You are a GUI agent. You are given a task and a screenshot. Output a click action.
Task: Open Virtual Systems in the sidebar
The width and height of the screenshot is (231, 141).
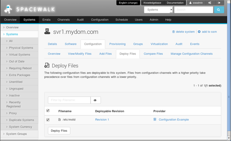tap(19, 55)
